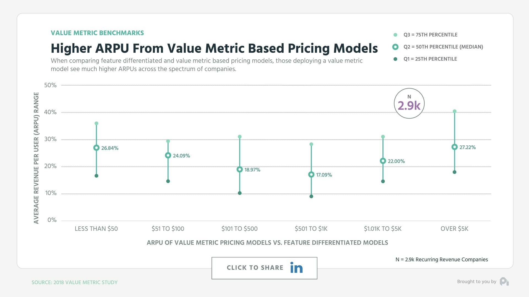This screenshot has width=529, height=297.
Task: Select the 26.84% median marker for Less Than $50
Action: coord(96,148)
